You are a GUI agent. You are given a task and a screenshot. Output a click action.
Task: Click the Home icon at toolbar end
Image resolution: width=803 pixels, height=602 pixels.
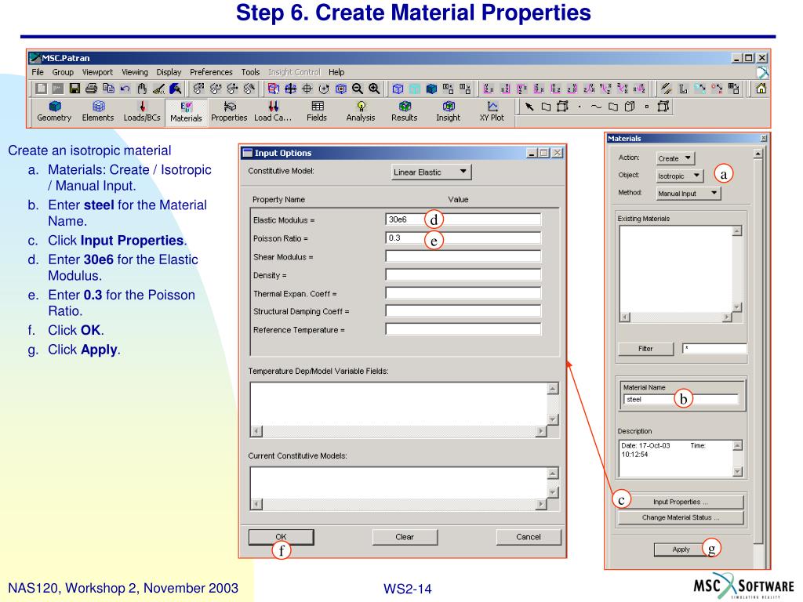761,89
